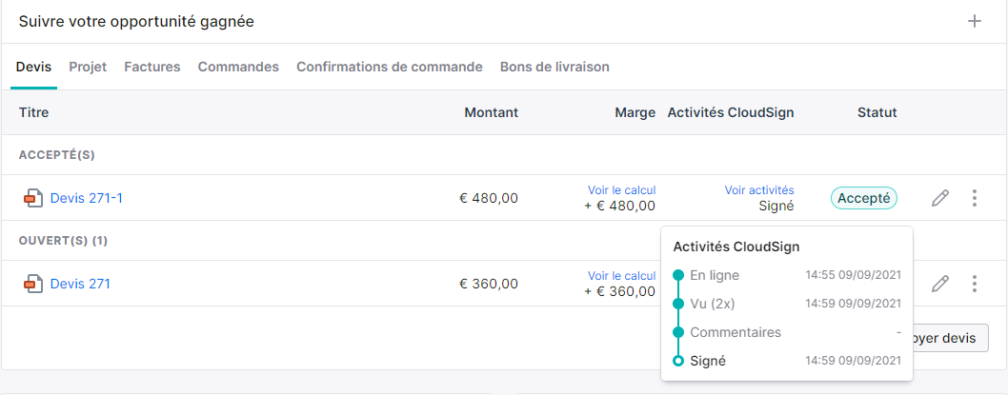Image resolution: width=1008 pixels, height=395 pixels.
Task: Click the document icon beside Devis 271-1
Action: pyautogui.click(x=33, y=199)
